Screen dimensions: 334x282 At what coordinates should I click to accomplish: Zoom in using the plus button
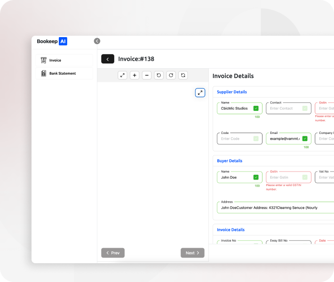135,75
